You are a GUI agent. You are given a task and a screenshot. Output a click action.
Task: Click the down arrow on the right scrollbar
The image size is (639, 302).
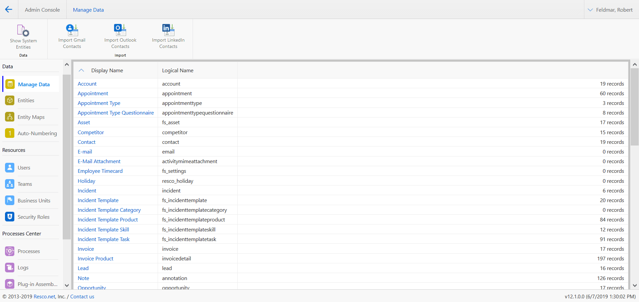point(634,285)
